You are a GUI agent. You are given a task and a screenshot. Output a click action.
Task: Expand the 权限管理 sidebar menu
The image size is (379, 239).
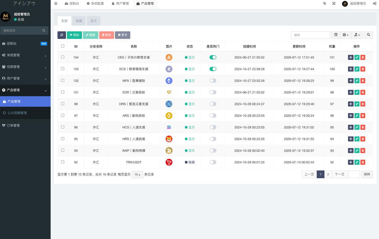coord(25,67)
